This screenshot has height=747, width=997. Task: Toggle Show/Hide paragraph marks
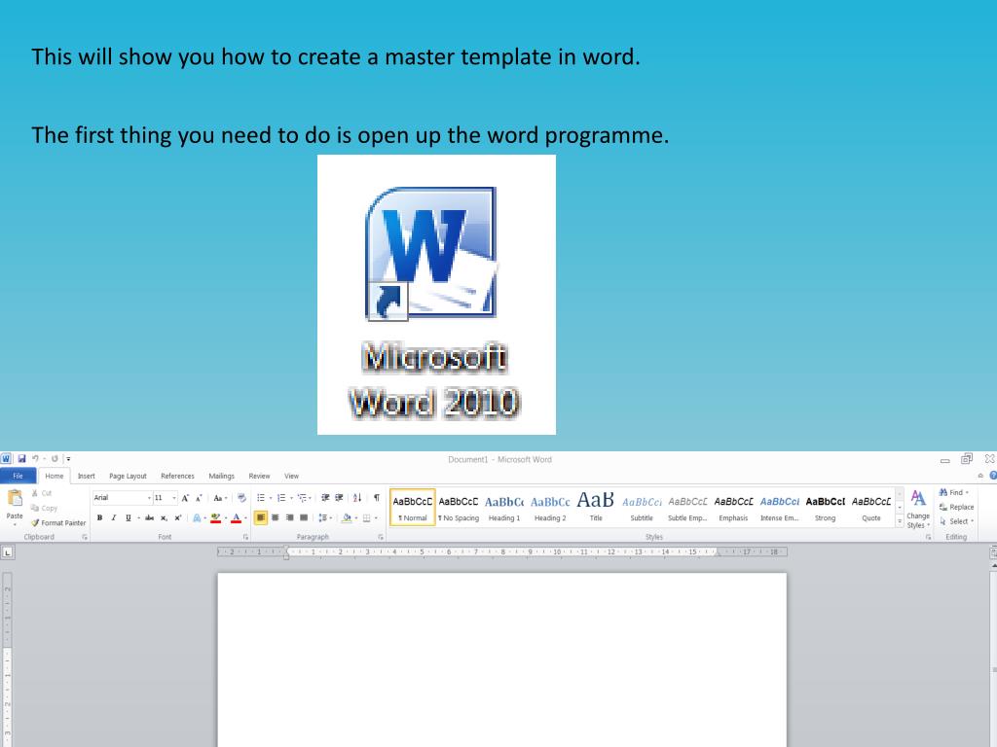(x=377, y=498)
